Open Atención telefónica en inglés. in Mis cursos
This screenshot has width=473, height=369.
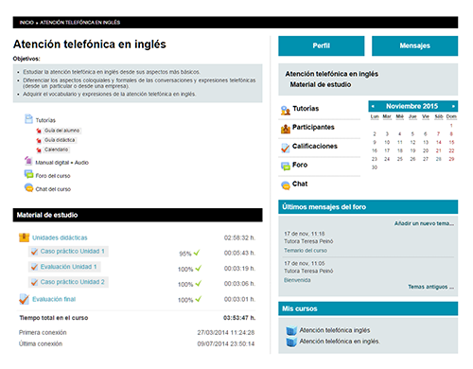coord(340,342)
